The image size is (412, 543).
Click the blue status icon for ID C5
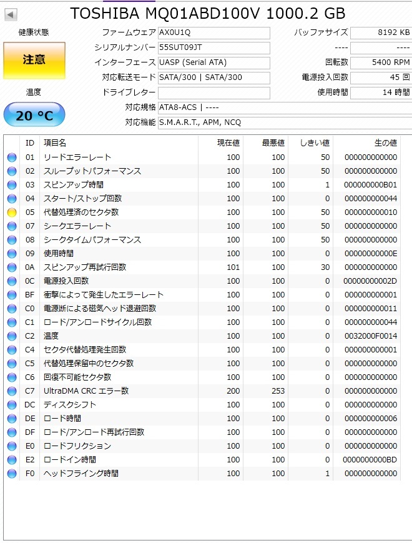[x=12, y=364]
